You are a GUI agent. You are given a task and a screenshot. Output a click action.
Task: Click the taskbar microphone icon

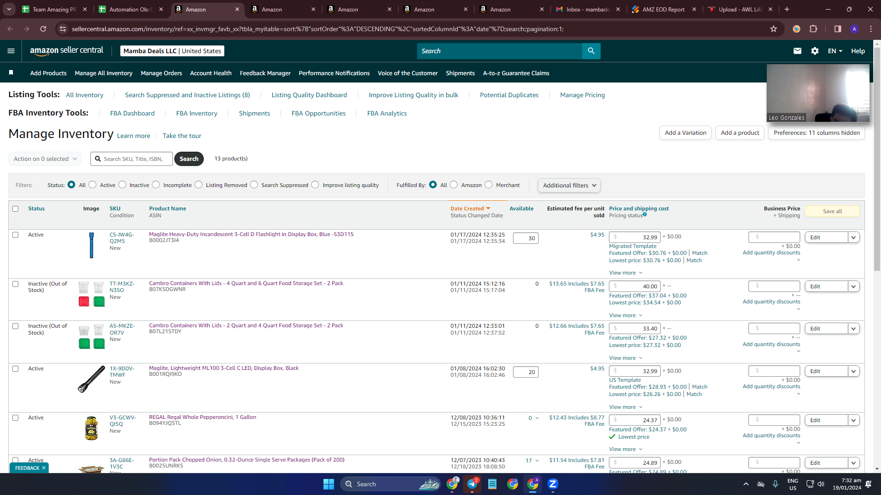[775, 484]
